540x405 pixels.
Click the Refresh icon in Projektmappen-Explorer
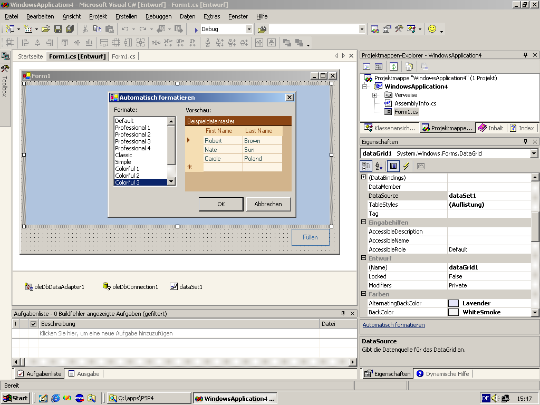(393, 66)
